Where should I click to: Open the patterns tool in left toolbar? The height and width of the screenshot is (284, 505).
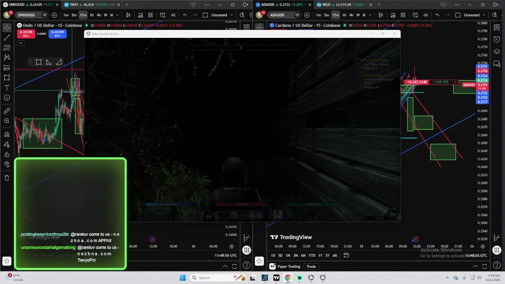point(7,58)
